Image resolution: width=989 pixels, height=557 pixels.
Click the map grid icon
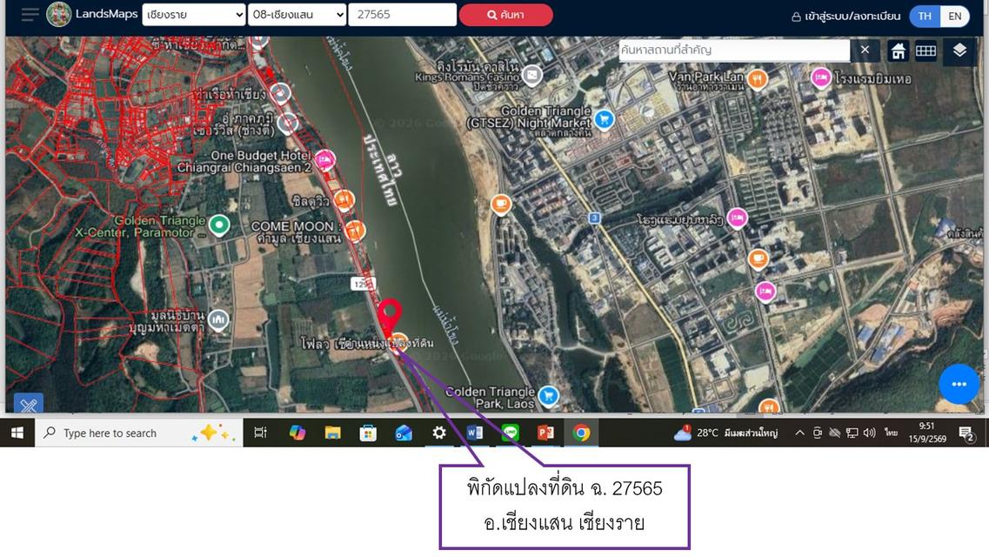pos(926,51)
